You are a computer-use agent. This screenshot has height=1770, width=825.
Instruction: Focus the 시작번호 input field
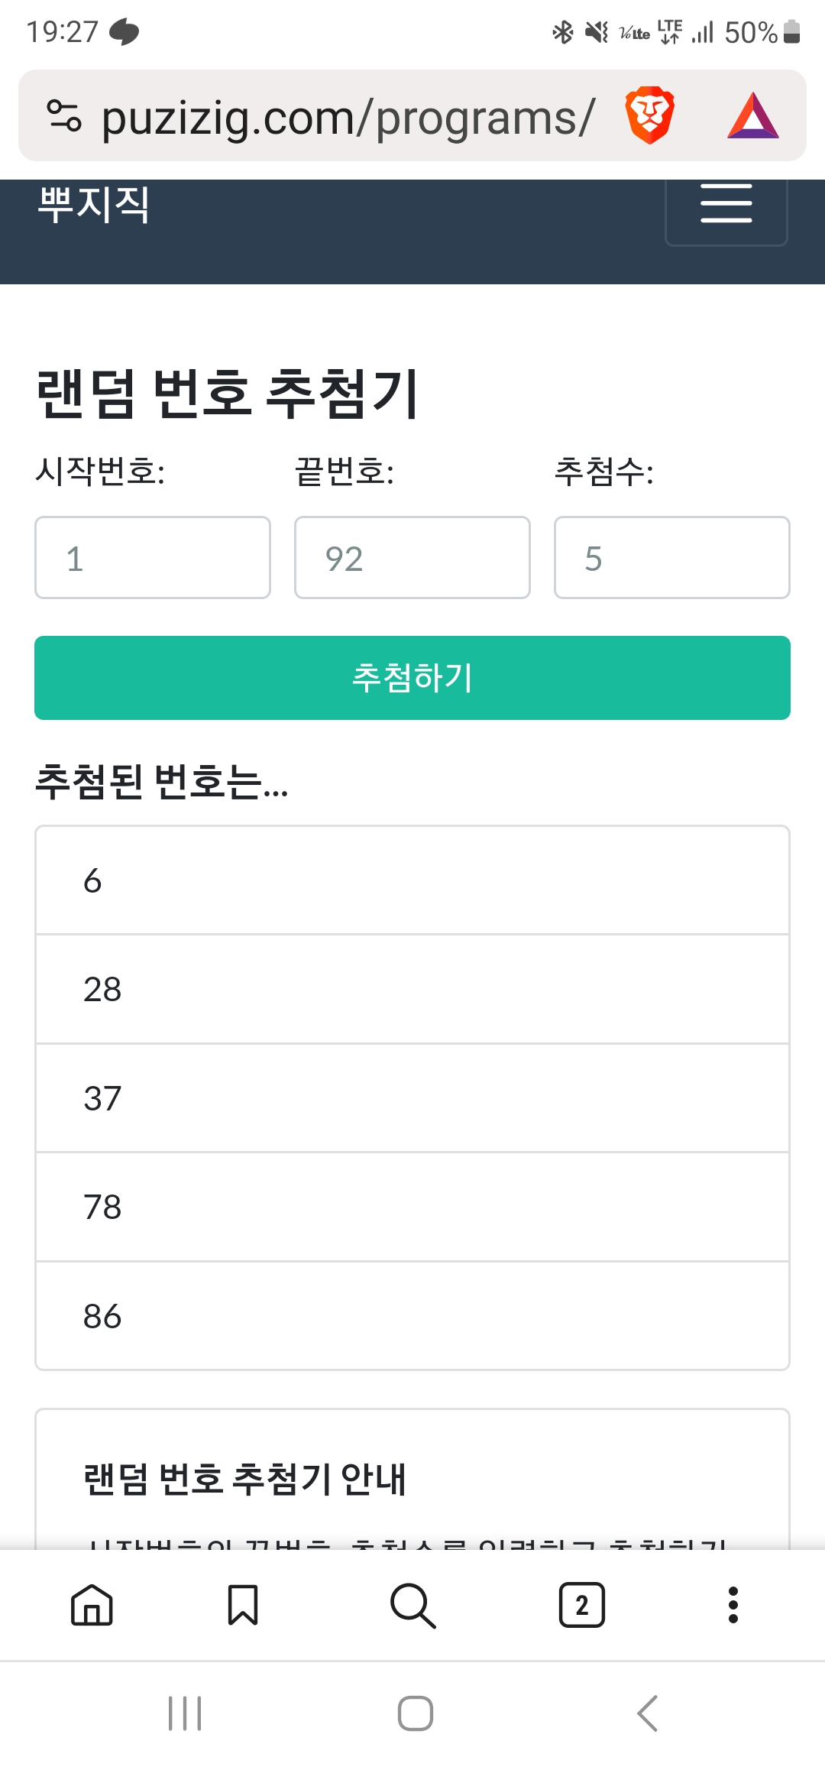tap(153, 558)
